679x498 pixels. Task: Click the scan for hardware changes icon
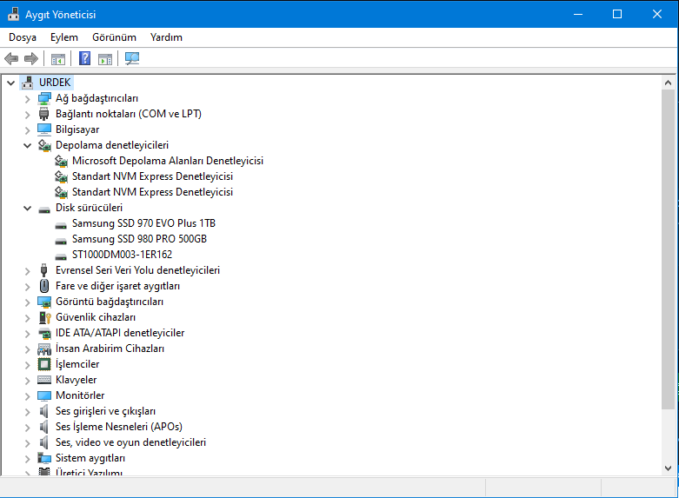(132, 58)
